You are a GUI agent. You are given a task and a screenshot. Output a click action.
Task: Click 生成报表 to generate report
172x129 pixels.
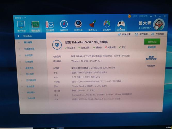point(158,34)
